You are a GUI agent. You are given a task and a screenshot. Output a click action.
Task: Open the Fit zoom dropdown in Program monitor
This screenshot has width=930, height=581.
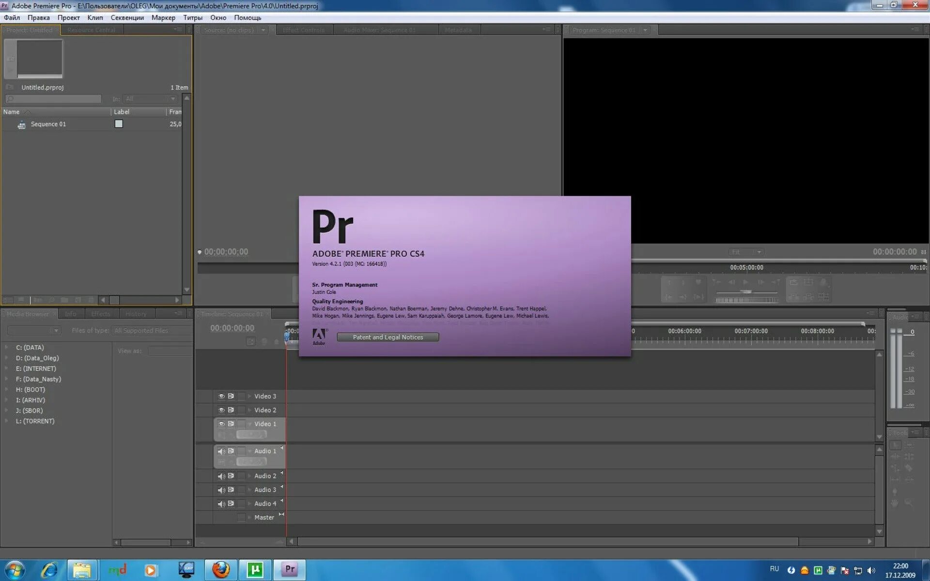[x=746, y=252]
